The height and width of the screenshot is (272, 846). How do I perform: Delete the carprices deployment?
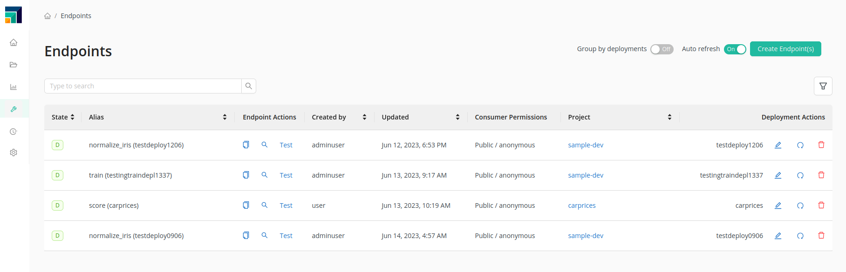coord(821,205)
